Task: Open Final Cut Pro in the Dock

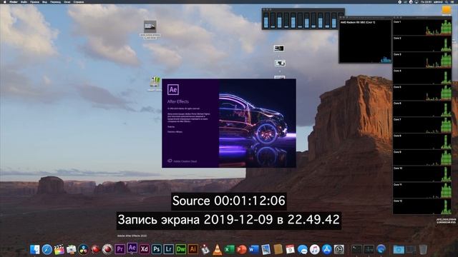Action: tap(59, 249)
